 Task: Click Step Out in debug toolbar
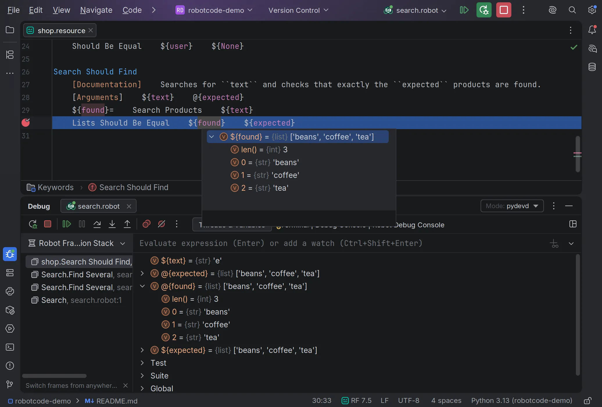(127, 224)
